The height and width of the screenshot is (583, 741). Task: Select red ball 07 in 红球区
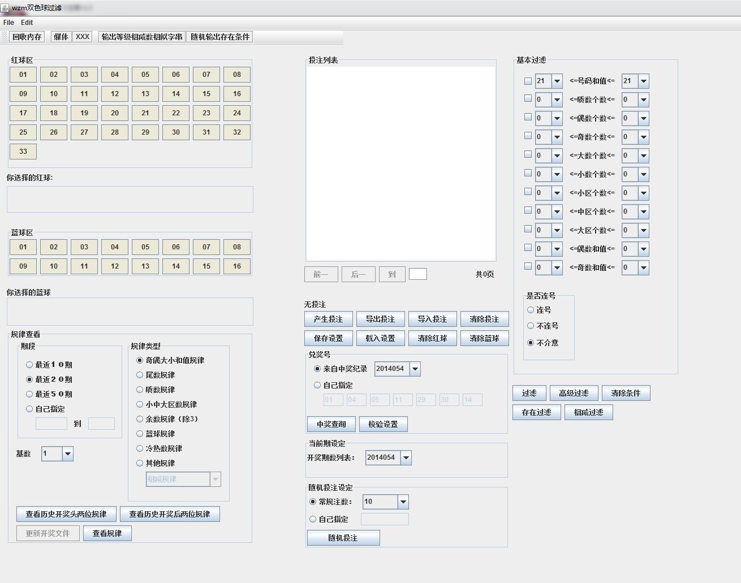[x=206, y=75]
